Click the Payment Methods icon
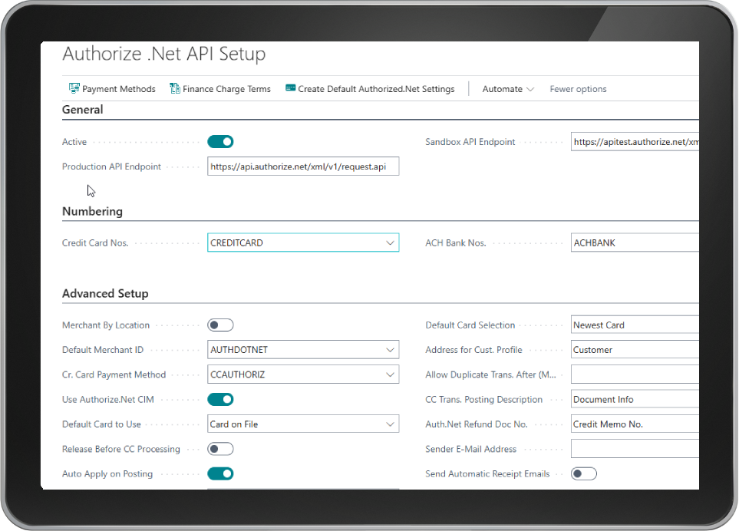This screenshot has width=739, height=531. pos(74,88)
